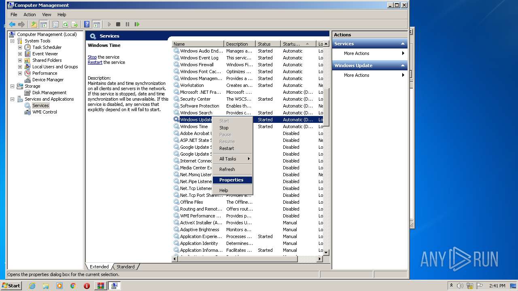Select Device Manager in the tree

(x=48, y=80)
